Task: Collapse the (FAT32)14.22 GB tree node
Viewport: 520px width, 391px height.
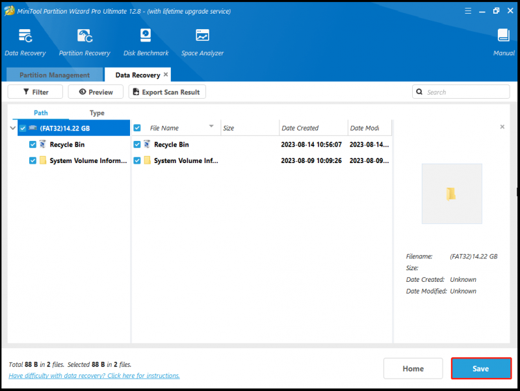Action: pyautogui.click(x=12, y=128)
